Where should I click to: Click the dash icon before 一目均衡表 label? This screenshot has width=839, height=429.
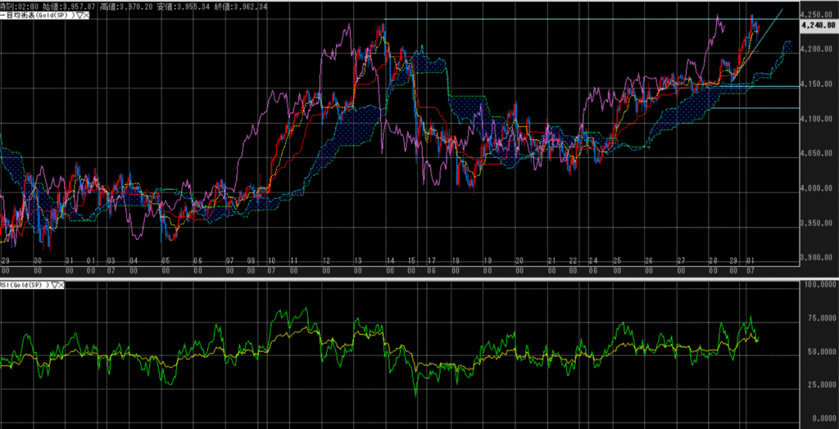pyautogui.click(x=2, y=16)
